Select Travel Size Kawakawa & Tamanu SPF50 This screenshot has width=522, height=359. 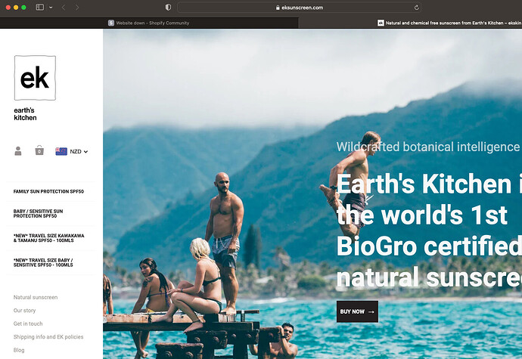pos(48,238)
